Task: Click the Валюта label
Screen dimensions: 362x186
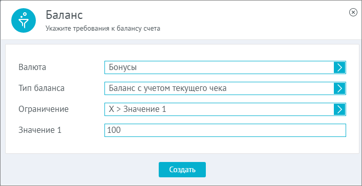Action: point(32,67)
